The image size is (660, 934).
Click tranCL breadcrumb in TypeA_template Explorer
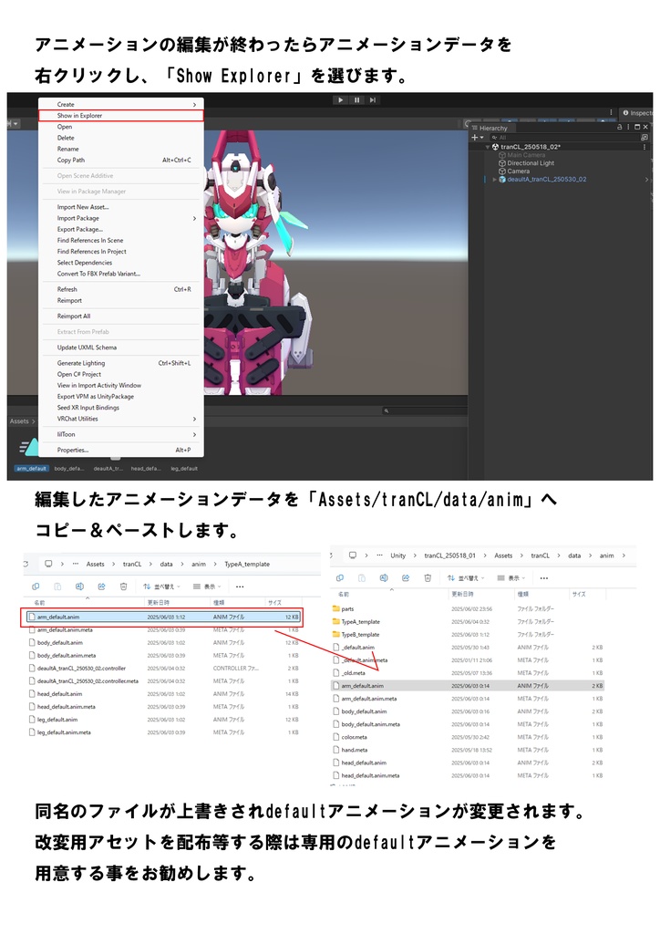tap(132, 564)
